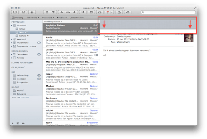207x139 pixels.
Task: Open the Ongewenste reclame mailbox
Action: point(26,46)
